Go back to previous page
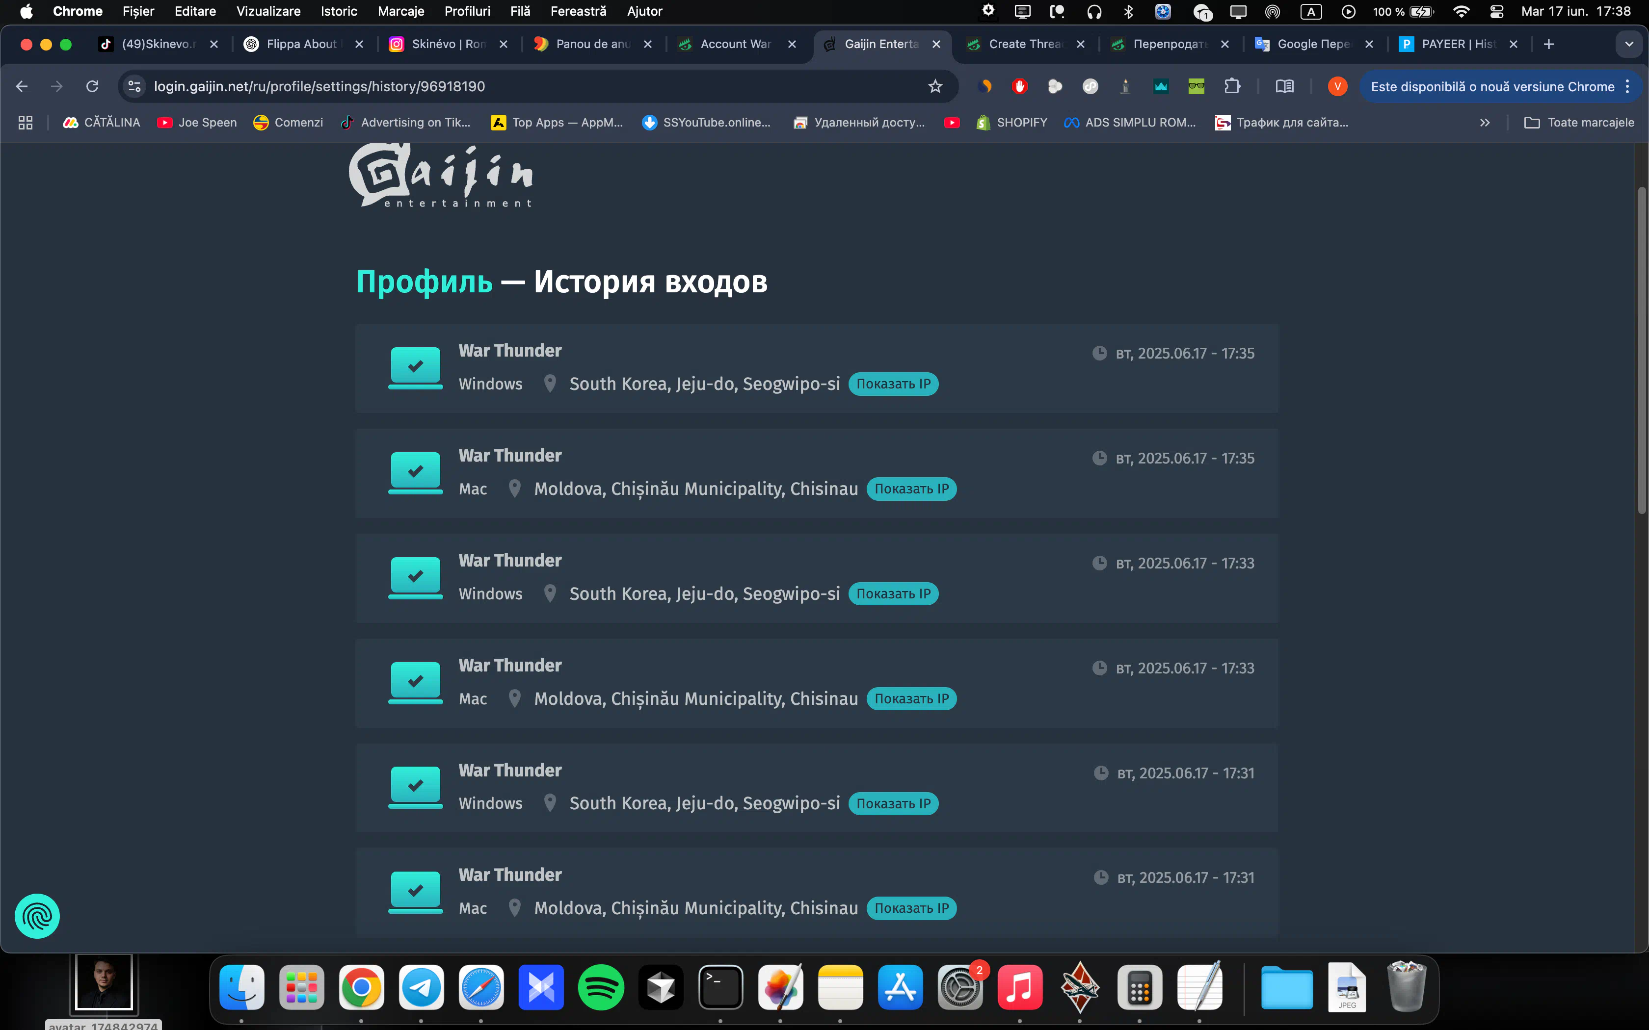Image resolution: width=1649 pixels, height=1030 pixels. pos(22,86)
